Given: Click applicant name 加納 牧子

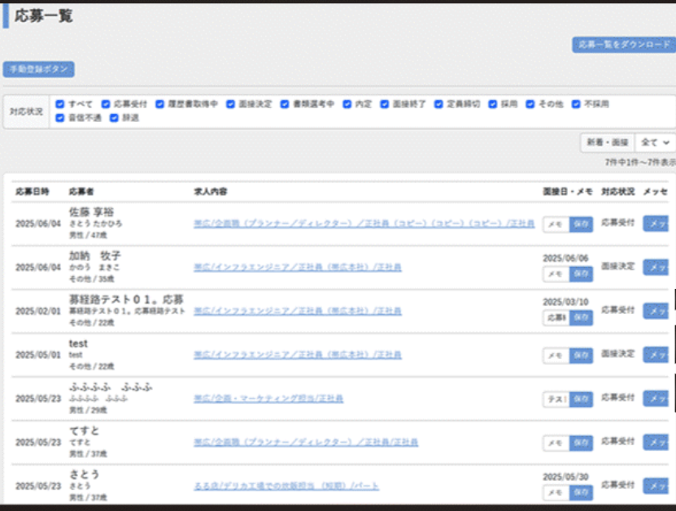Looking at the screenshot, I should pyautogui.click(x=95, y=255).
